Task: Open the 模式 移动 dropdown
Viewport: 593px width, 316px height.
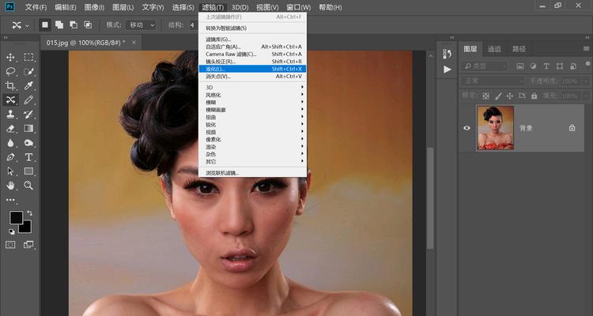Action: click(141, 25)
